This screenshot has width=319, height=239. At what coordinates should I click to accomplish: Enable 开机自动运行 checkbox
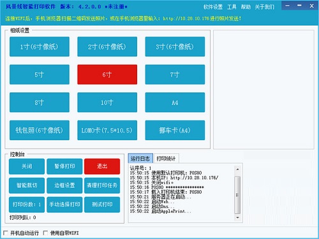[6, 233]
